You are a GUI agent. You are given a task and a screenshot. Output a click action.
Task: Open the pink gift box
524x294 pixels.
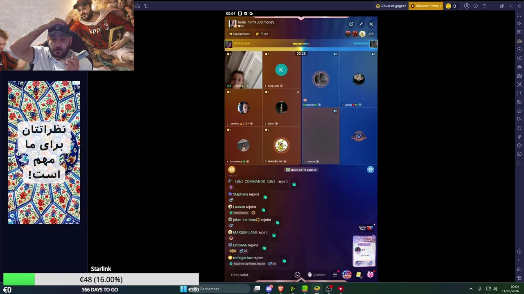[x=370, y=275]
